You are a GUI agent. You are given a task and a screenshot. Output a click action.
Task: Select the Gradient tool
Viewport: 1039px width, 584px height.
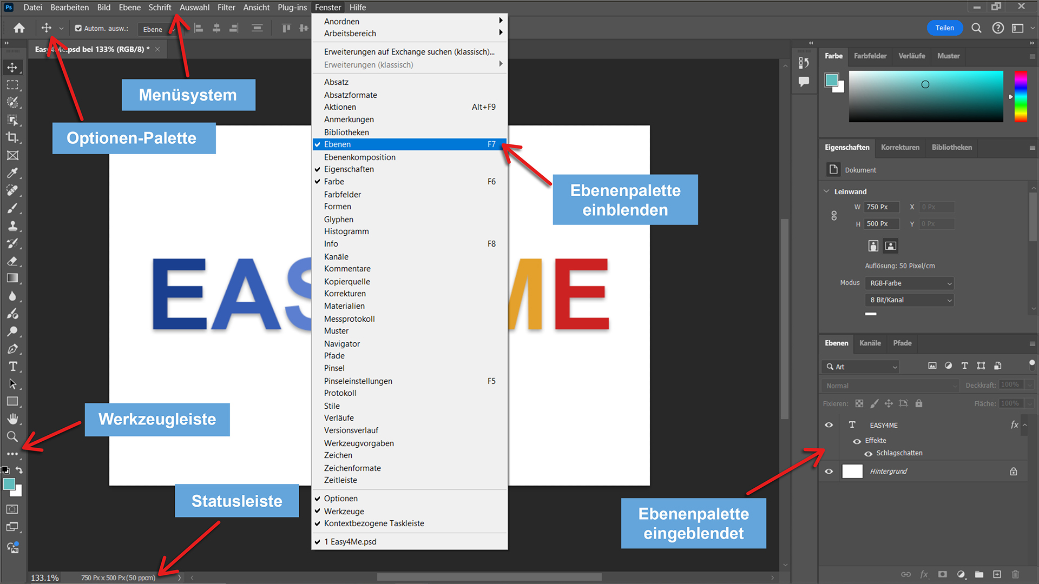coord(12,278)
